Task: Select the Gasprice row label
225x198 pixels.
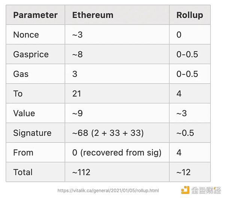Action: 31,54
